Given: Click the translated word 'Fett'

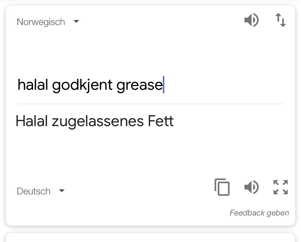Looking at the screenshot, I should coord(161,121).
